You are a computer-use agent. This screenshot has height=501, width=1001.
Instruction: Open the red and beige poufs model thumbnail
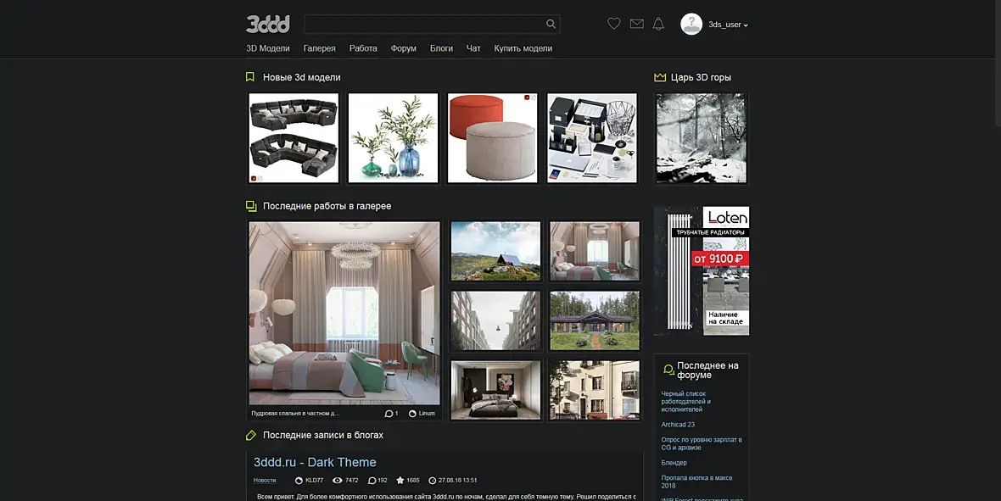click(492, 138)
